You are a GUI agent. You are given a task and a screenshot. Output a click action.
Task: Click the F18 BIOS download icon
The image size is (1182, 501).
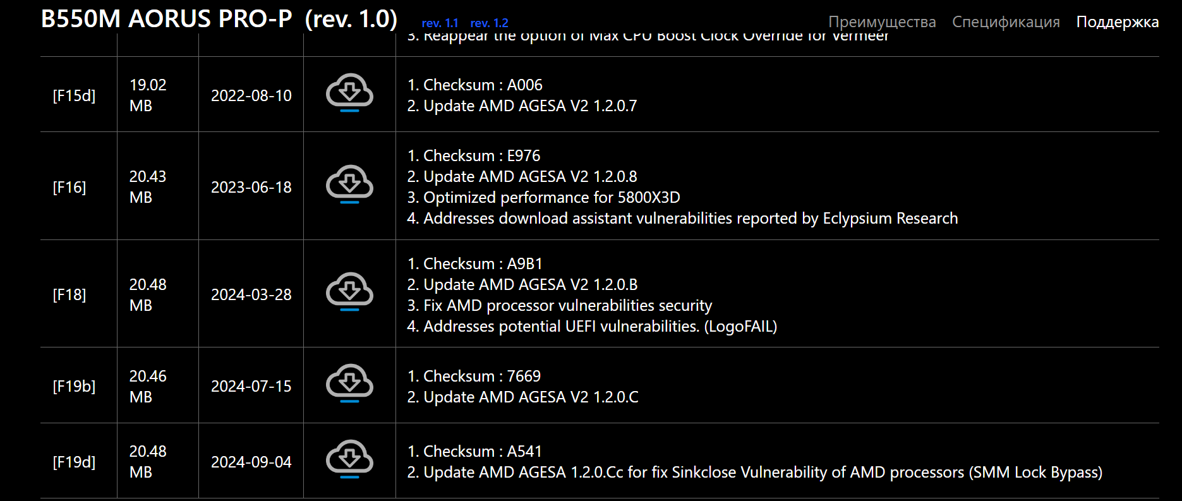click(x=349, y=291)
